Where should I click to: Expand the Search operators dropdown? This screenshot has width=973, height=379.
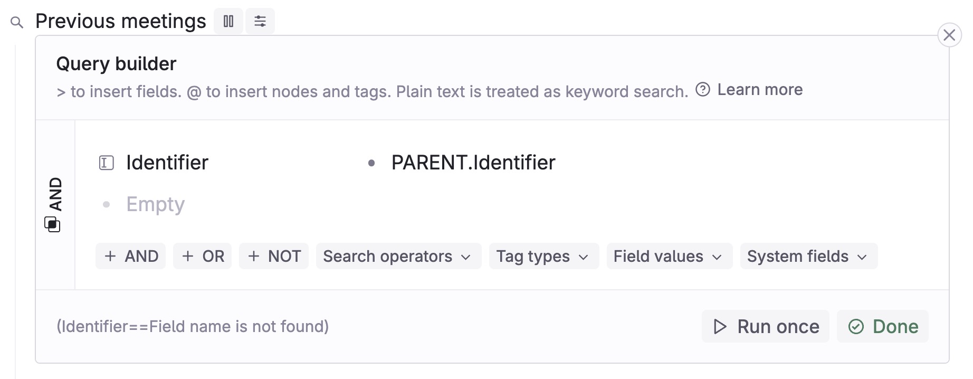(398, 256)
